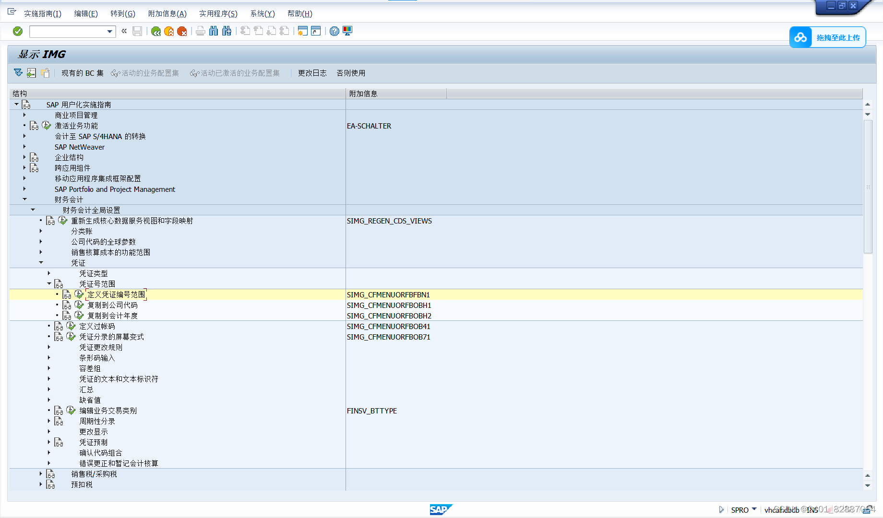The image size is (883, 518).
Task: Select the Back green arrow icon
Action: pos(155,31)
